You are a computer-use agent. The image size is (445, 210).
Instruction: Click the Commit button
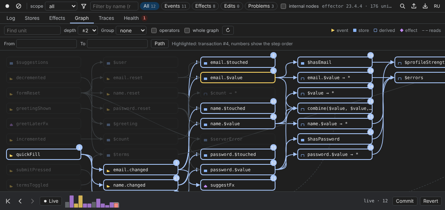coord(405,201)
